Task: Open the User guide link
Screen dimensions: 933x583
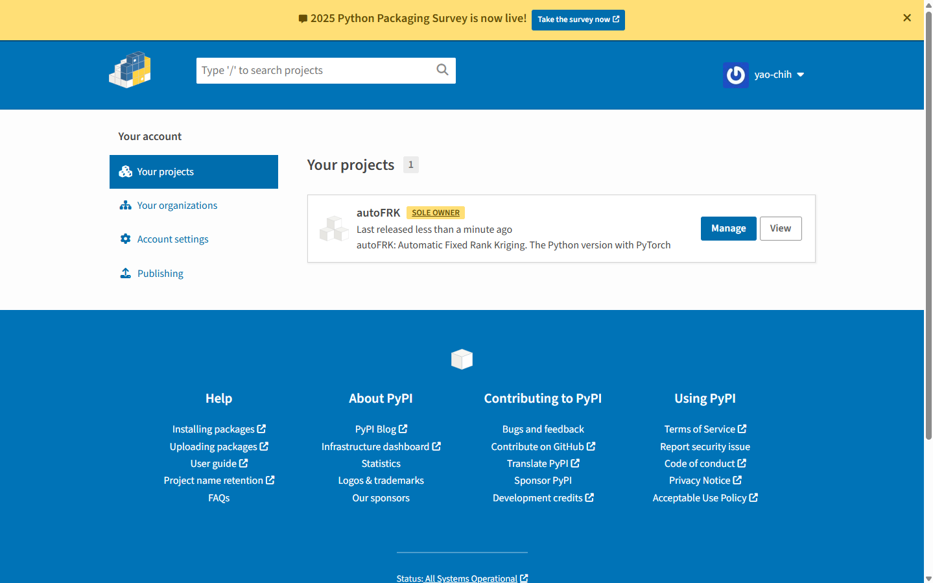Action: [x=219, y=464]
